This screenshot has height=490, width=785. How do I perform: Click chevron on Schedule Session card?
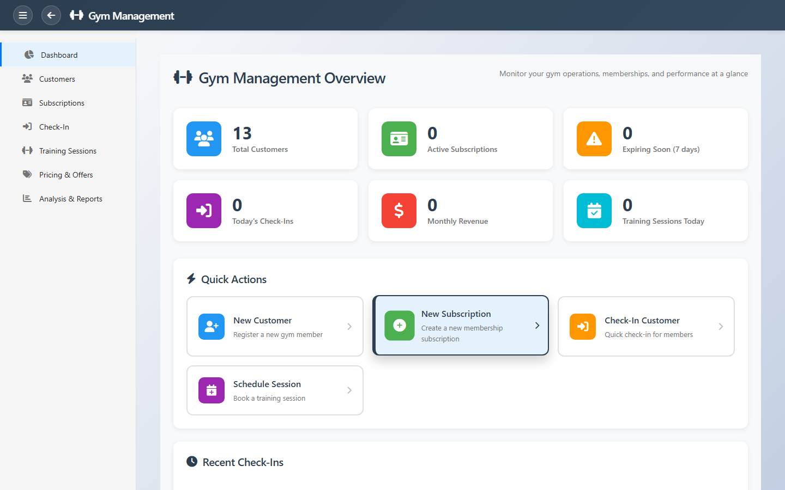tap(349, 390)
